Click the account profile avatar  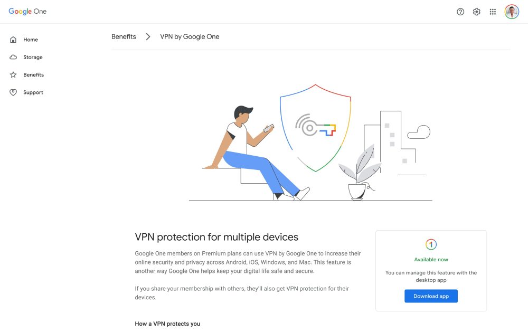point(512,12)
